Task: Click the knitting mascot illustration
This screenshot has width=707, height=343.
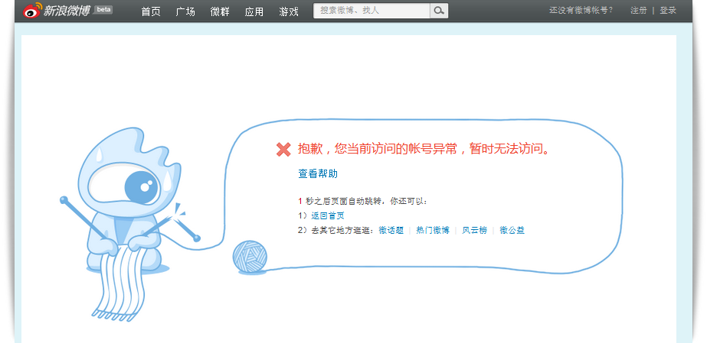Action: click(x=130, y=223)
